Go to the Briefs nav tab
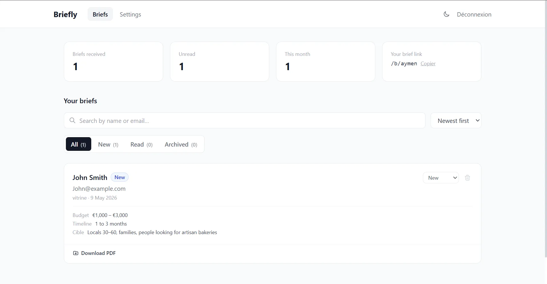This screenshot has width=547, height=284. pos(100,14)
